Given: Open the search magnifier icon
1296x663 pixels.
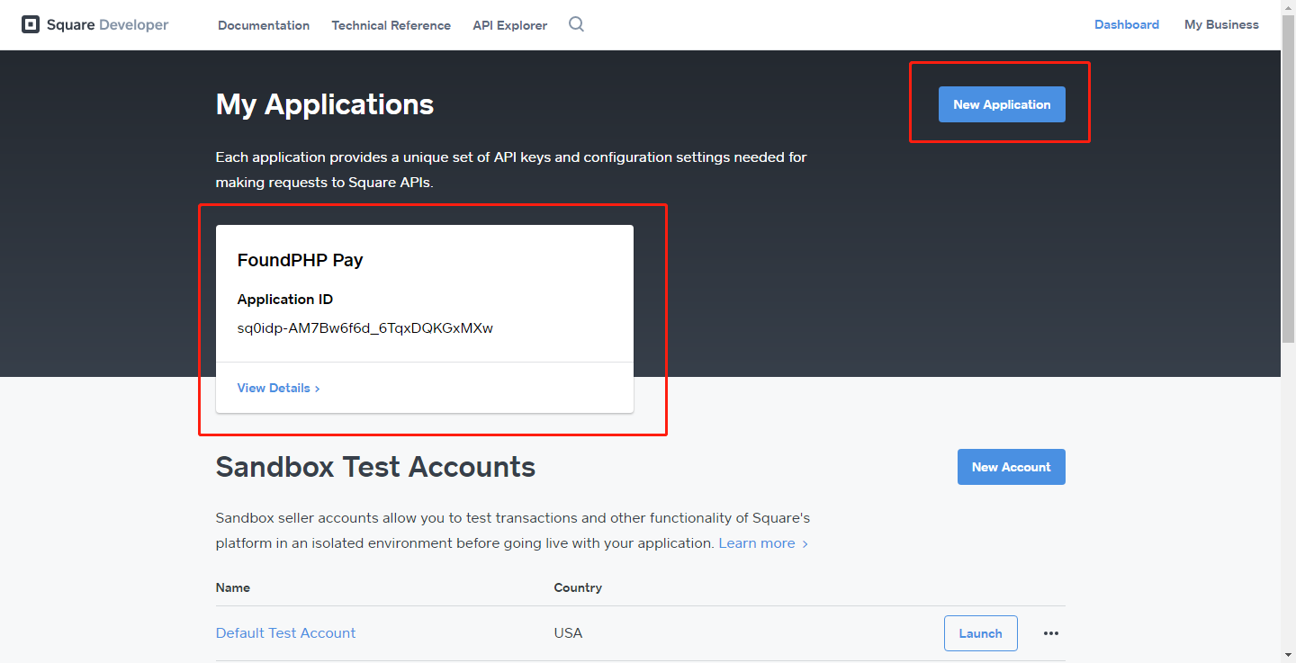Looking at the screenshot, I should 577,24.
